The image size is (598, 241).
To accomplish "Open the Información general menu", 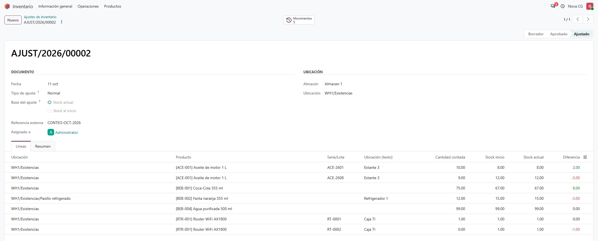I will click(55, 6).
